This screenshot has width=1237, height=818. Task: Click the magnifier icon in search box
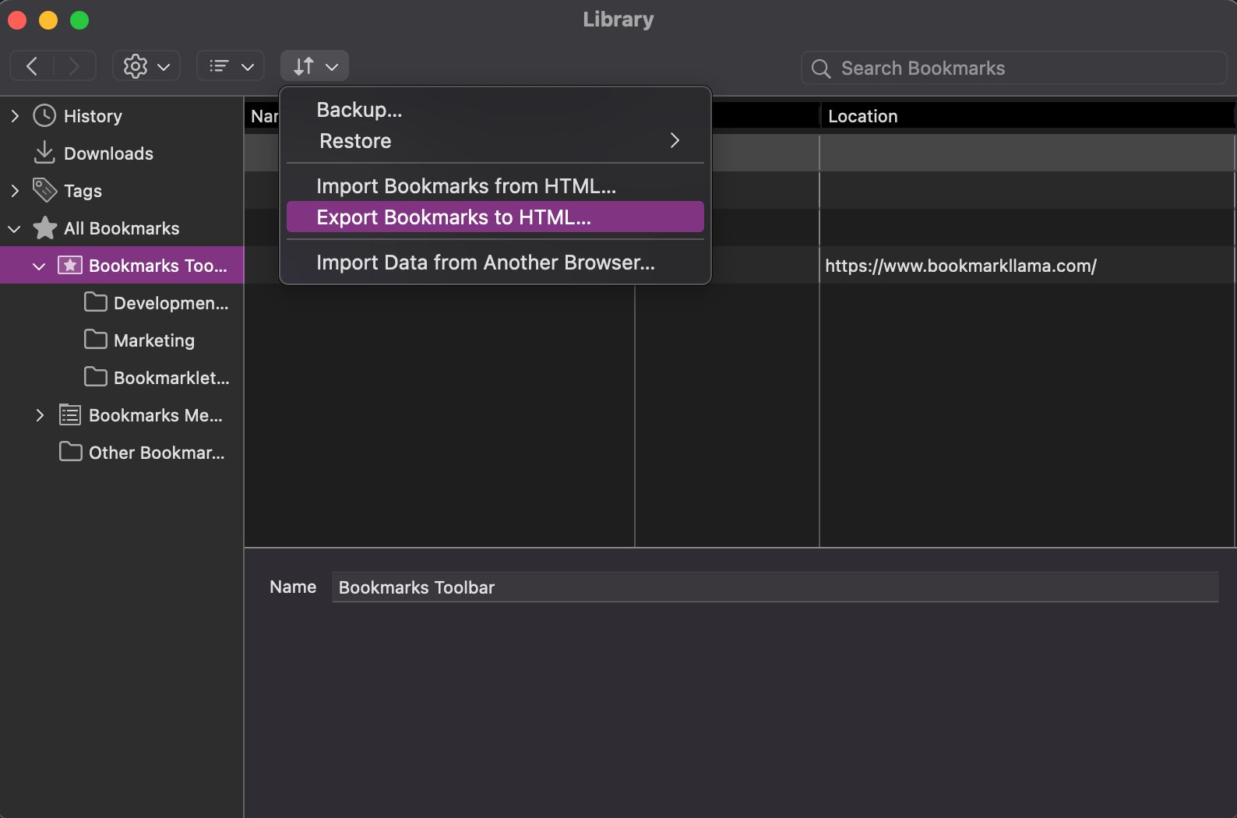click(x=821, y=69)
